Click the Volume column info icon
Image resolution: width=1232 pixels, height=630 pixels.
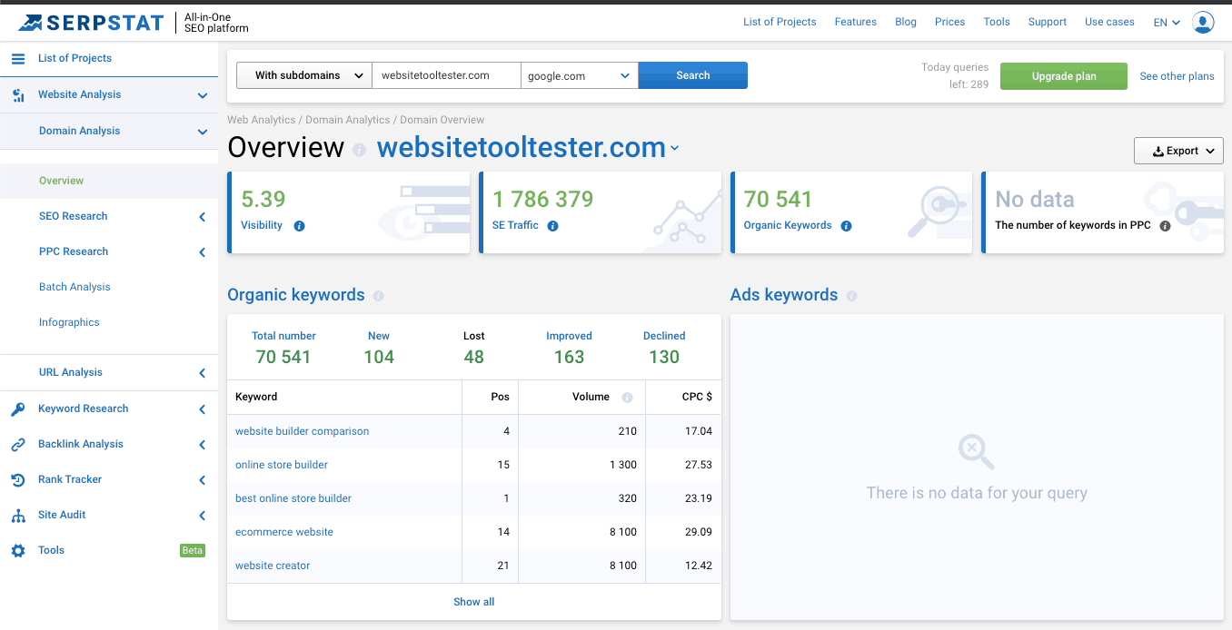click(x=627, y=398)
